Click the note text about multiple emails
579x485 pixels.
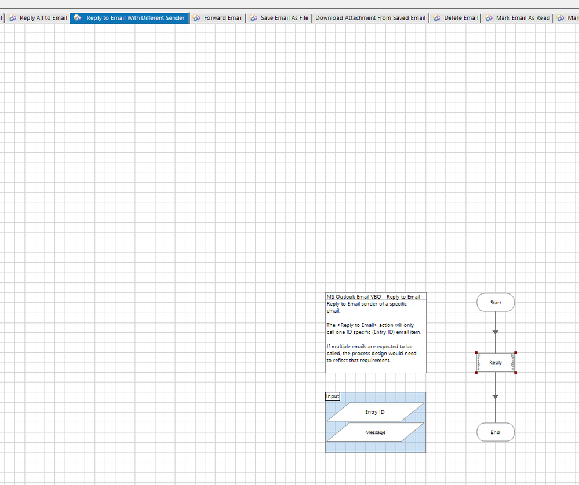372,353
